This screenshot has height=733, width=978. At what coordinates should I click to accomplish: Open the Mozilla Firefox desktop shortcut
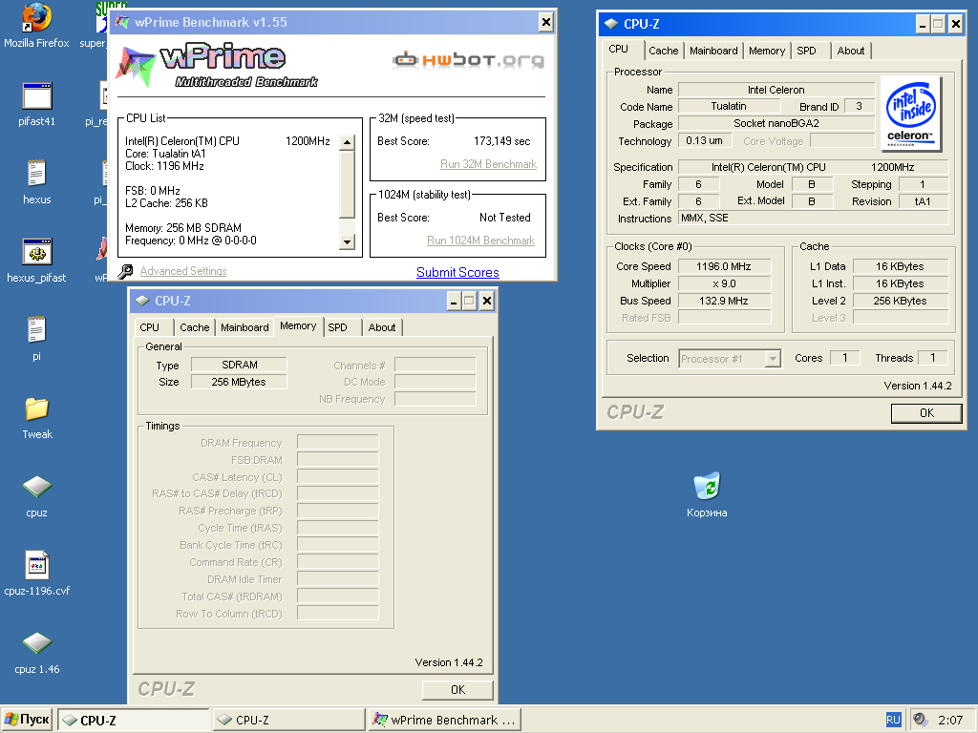pyautogui.click(x=36, y=25)
